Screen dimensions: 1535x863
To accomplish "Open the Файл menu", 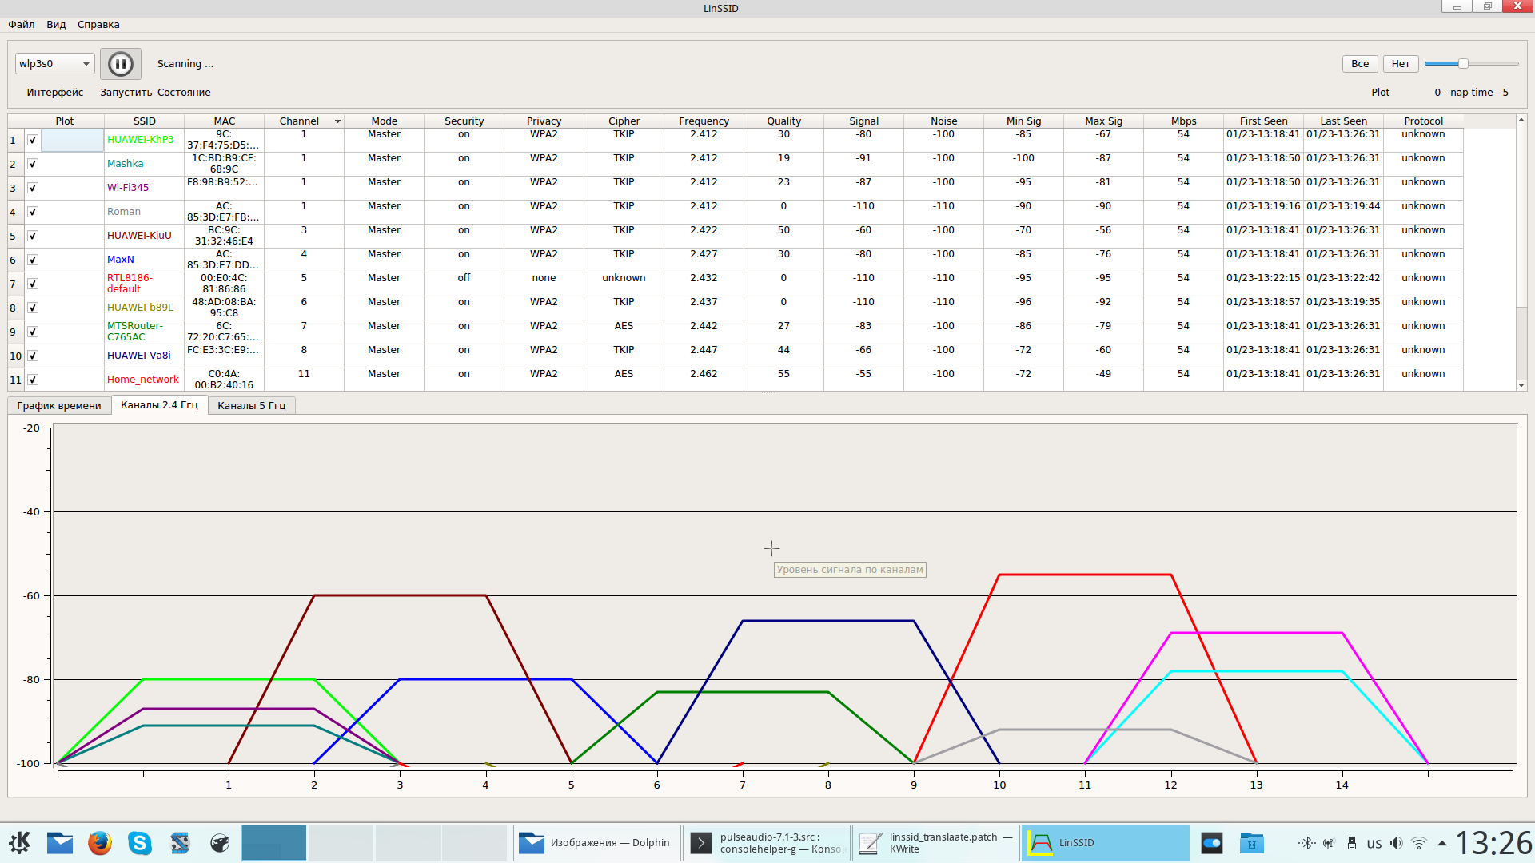I will click(x=22, y=25).
